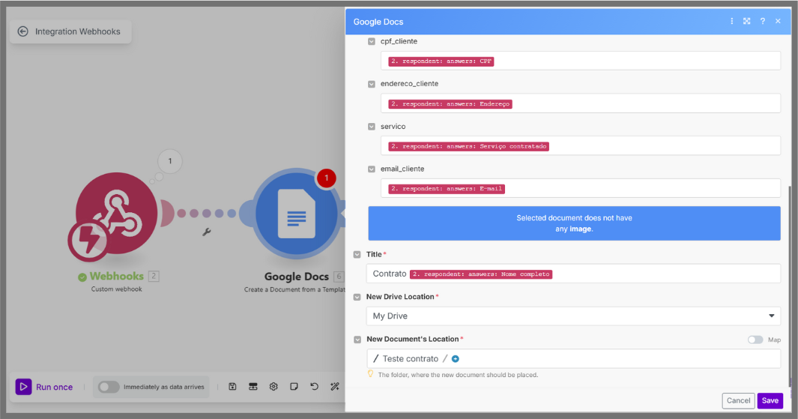Expand the Google Docs panel to fullscreen
Viewport: 798px width, 419px height.
coord(746,22)
